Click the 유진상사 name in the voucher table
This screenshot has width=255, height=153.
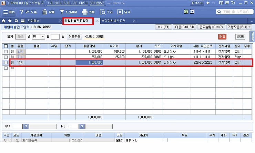(x=170, y=63)
